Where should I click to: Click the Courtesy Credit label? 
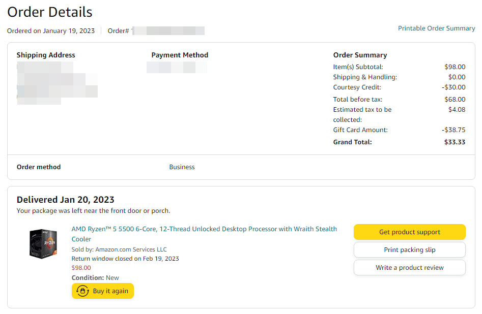[357, 87]
